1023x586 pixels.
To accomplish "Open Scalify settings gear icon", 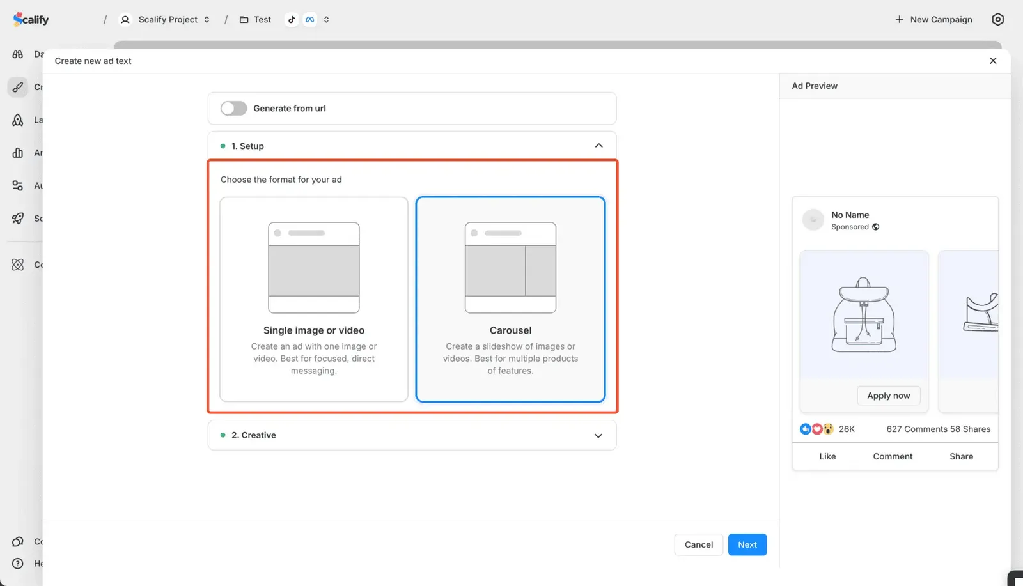I will (x=997, y=19).
